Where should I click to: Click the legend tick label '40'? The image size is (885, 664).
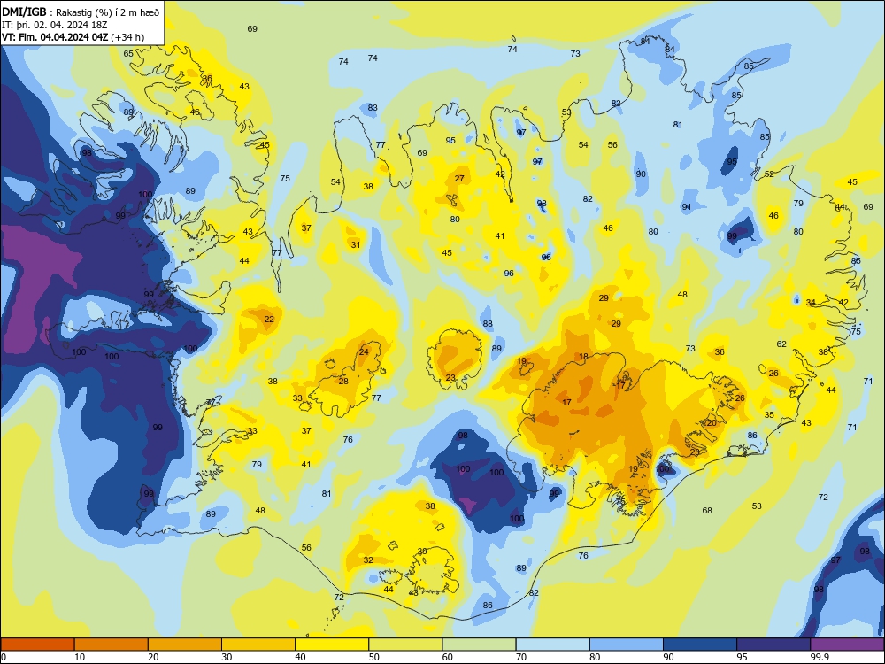tap(301, 657)
